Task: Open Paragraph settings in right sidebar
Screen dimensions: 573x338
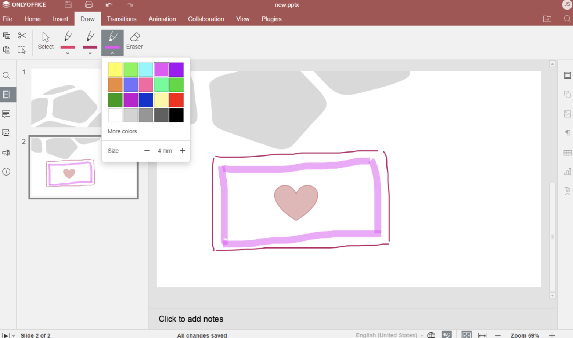Action: click(x=567, y=133)
